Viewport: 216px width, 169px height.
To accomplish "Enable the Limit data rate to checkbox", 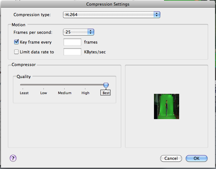I will coord(16,52).
